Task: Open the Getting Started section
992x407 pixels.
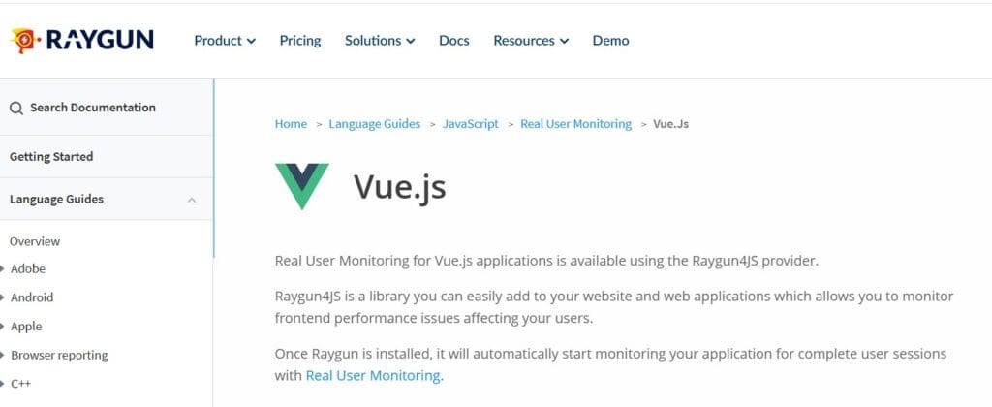Action: [x=51, y=156]
